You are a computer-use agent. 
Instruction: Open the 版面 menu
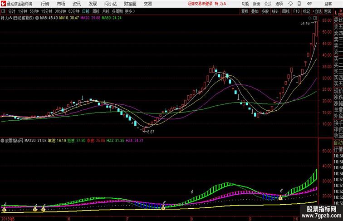257,4
